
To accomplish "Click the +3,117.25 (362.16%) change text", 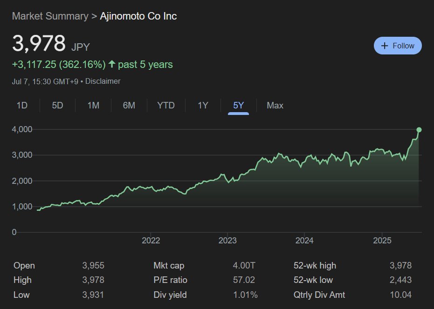I will point(59,64).
